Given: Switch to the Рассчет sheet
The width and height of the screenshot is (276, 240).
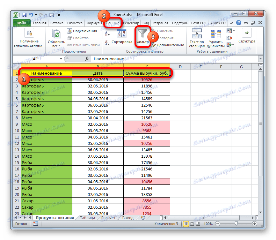Looking at the screenshot, I should (x=108, y=218).
